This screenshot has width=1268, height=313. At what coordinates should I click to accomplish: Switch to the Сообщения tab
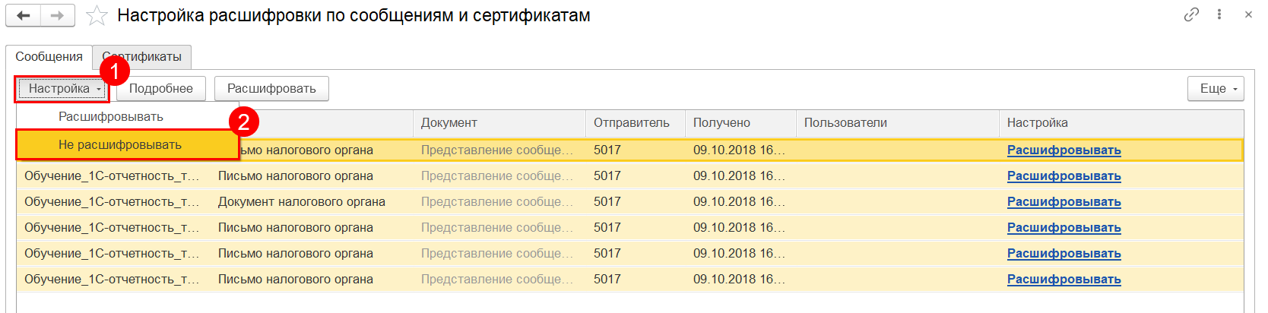coord(49,57)
